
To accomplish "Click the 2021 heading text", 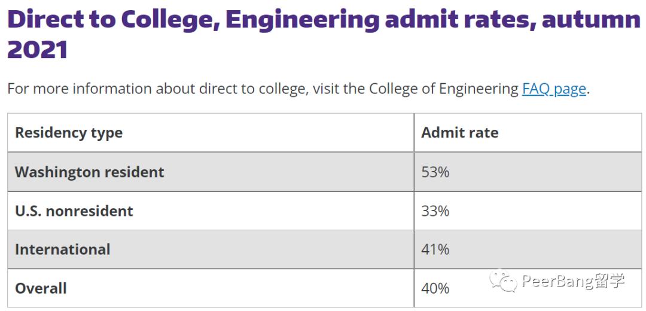I will [37, 50].
